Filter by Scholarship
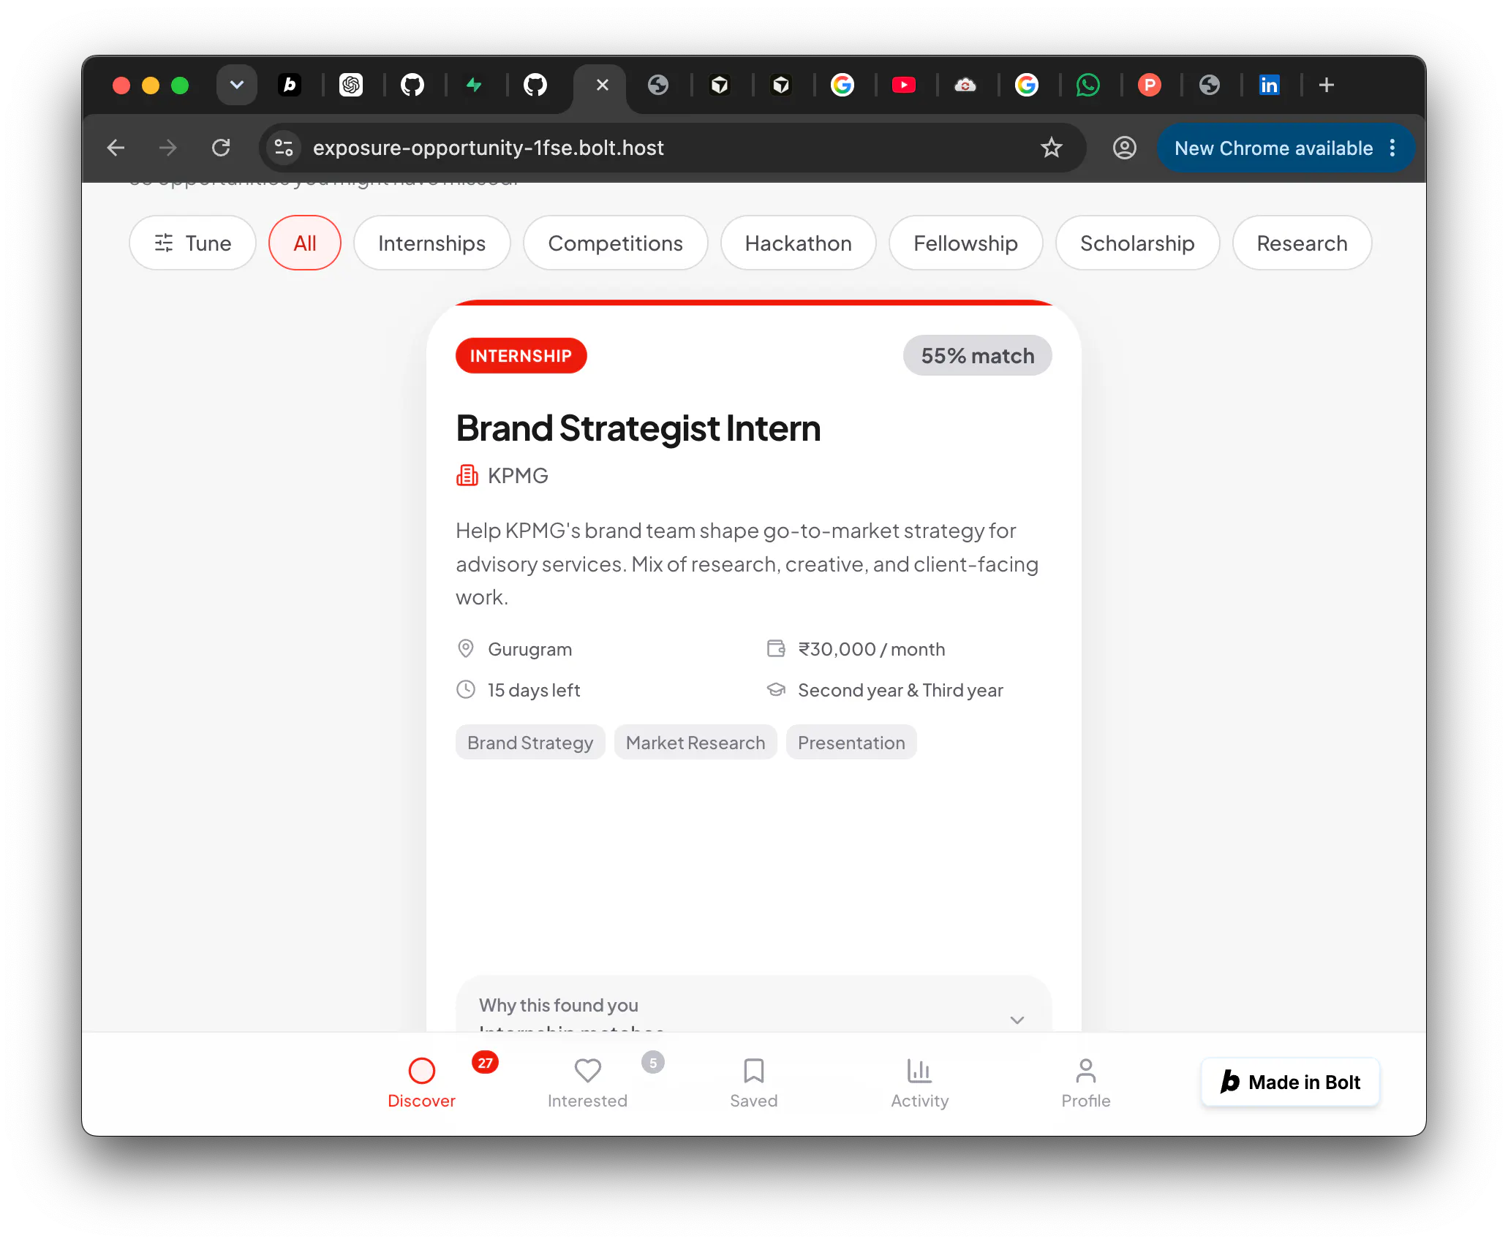 coord(1138,243)
